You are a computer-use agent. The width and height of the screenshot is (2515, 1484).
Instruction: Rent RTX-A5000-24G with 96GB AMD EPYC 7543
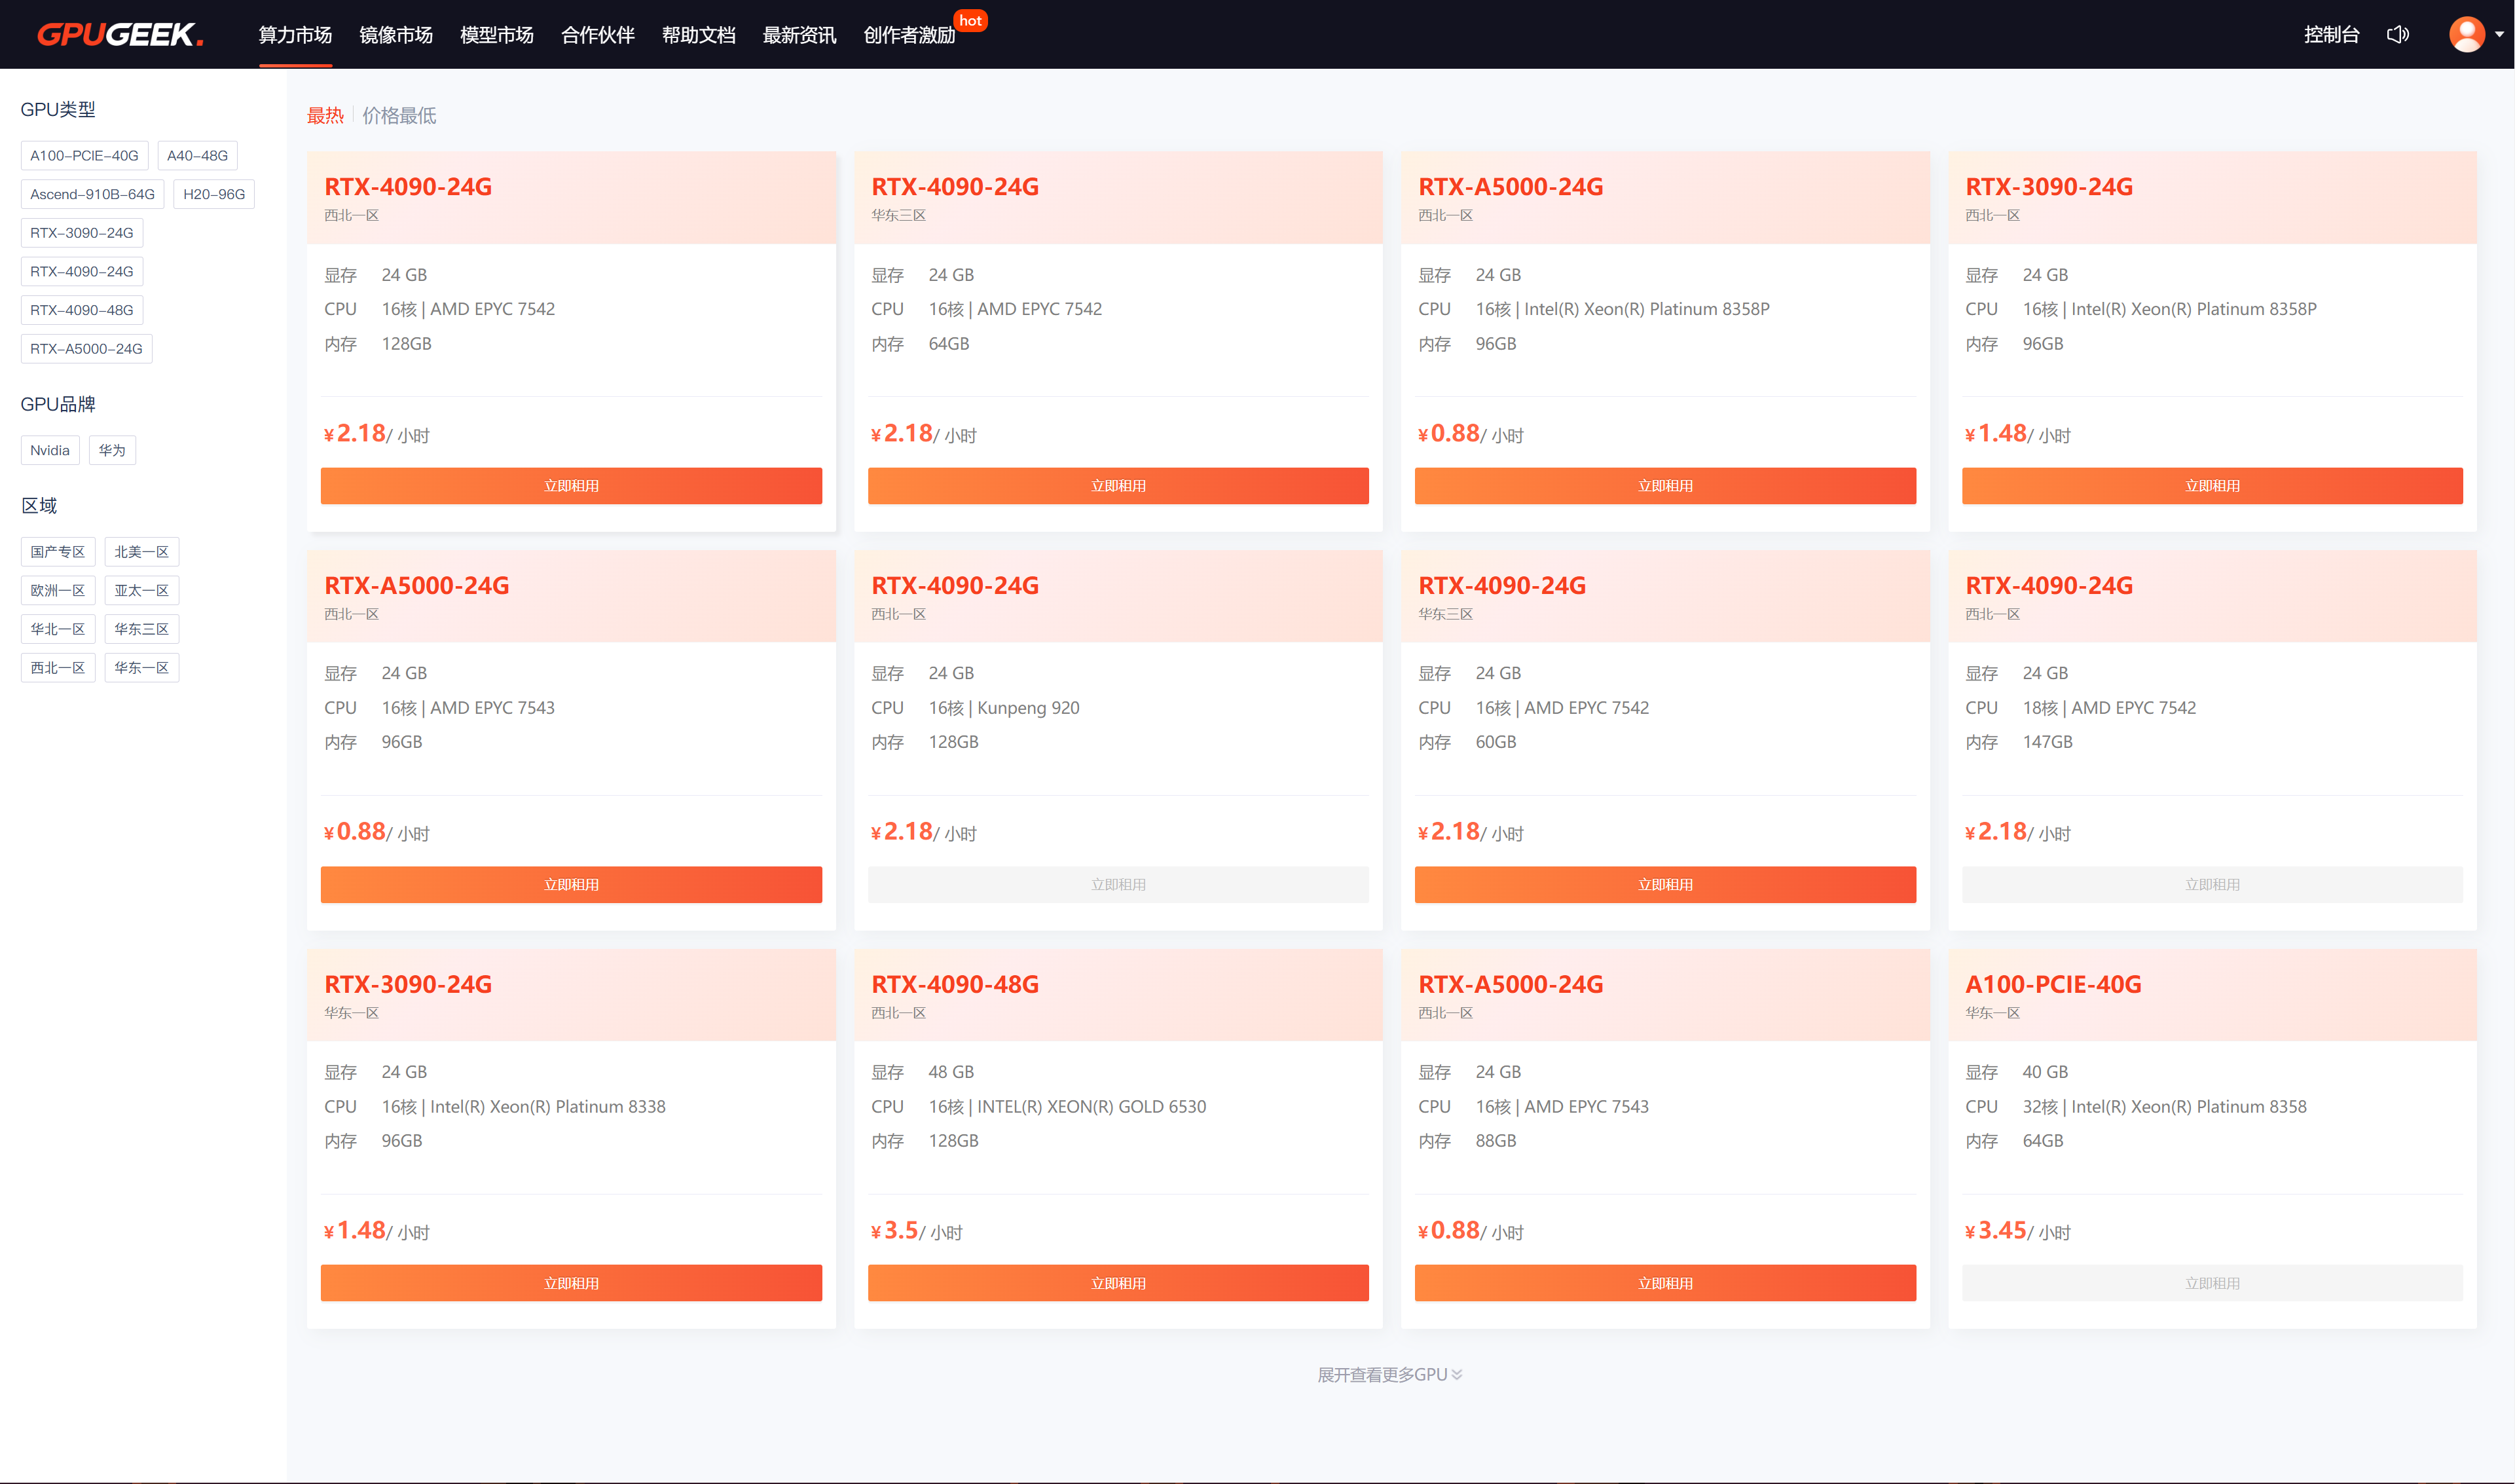click(x=571, y=885)
